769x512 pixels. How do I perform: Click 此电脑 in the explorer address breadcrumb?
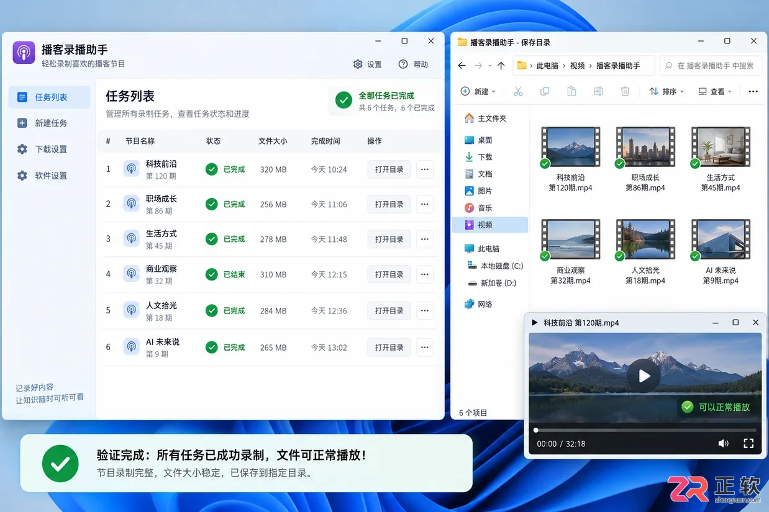(547, 65)
